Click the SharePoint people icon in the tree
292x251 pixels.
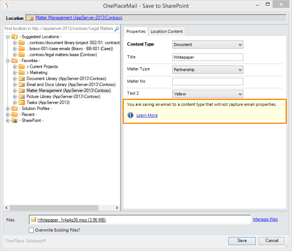point(15,120)
